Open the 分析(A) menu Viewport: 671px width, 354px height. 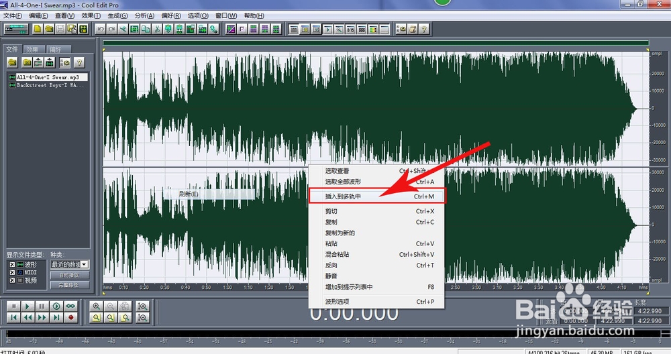(x=144, y=15)
